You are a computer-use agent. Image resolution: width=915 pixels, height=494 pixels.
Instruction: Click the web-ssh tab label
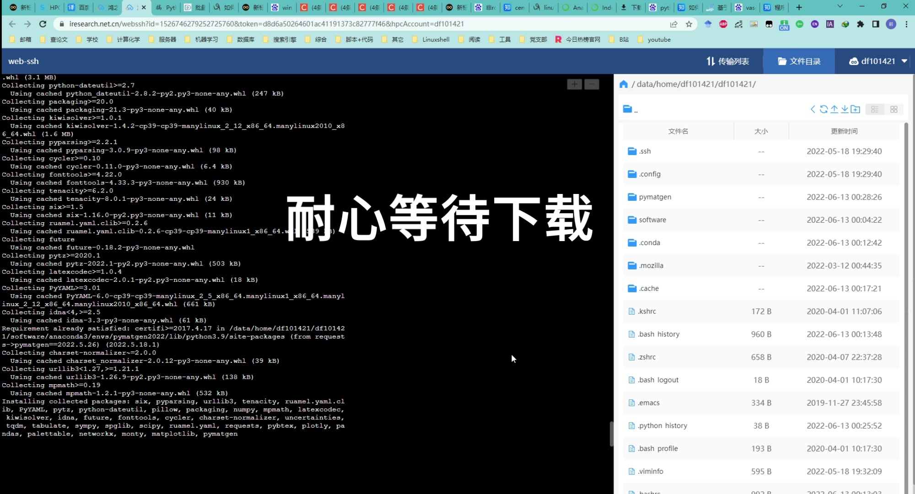tap(23, 61)
